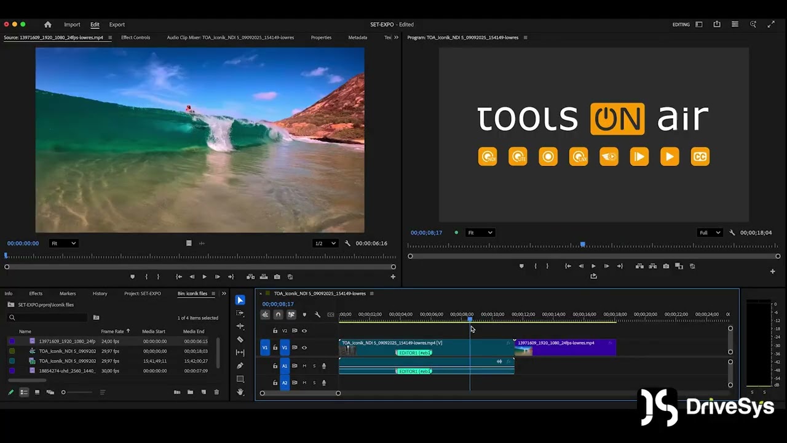This screenshot has height=443, width=787.
Task: Select the Slip tool
Action: point(240,353)
